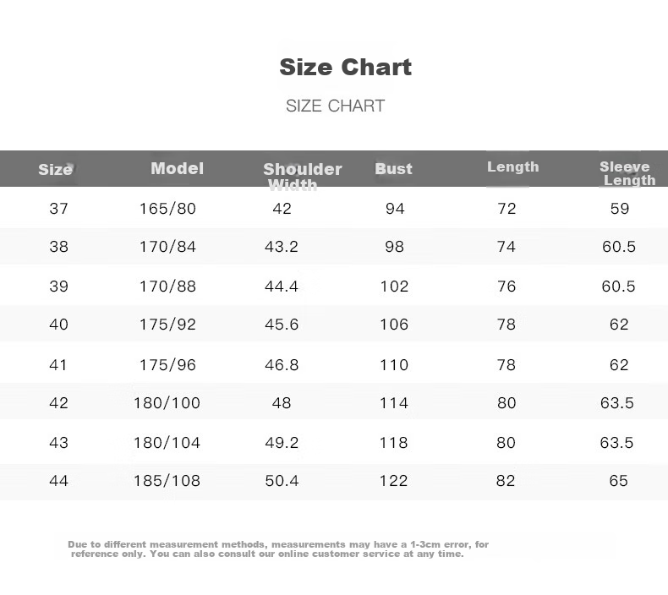
Task: Click shoulder width value 43.2
Action: (x=282, y=247)
